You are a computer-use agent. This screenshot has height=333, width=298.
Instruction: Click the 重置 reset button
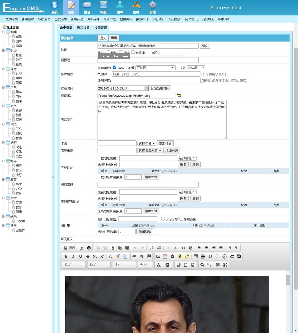point(114,38)
